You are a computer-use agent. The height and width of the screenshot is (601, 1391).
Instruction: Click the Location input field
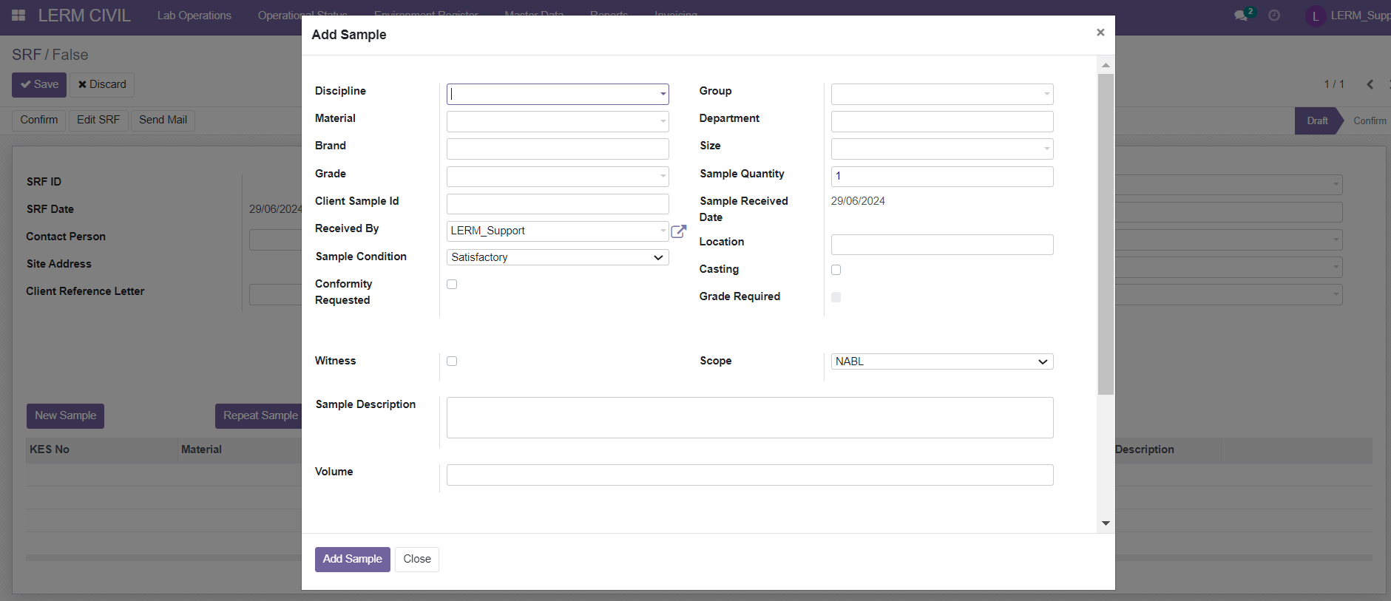tap(942, 245)
